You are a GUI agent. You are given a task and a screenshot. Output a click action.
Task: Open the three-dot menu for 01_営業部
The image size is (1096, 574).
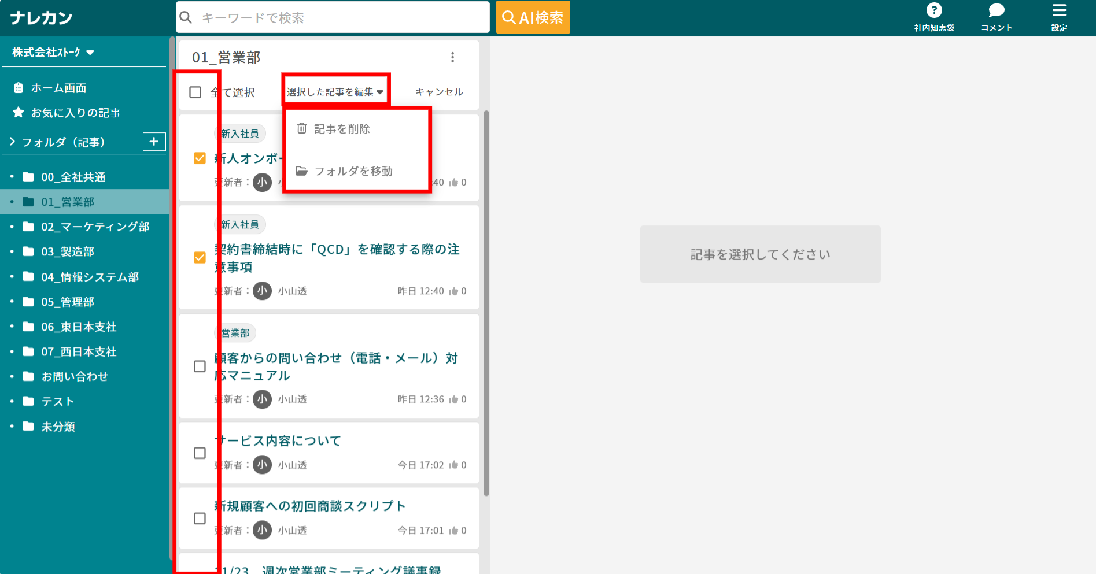click(x=453, y=57)
